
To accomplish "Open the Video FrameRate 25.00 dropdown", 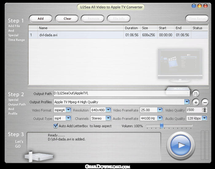I will [160, 110].
